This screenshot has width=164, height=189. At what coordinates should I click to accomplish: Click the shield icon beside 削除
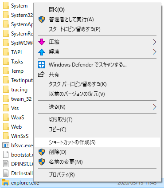pyautogui.click(x=42, y=152)
